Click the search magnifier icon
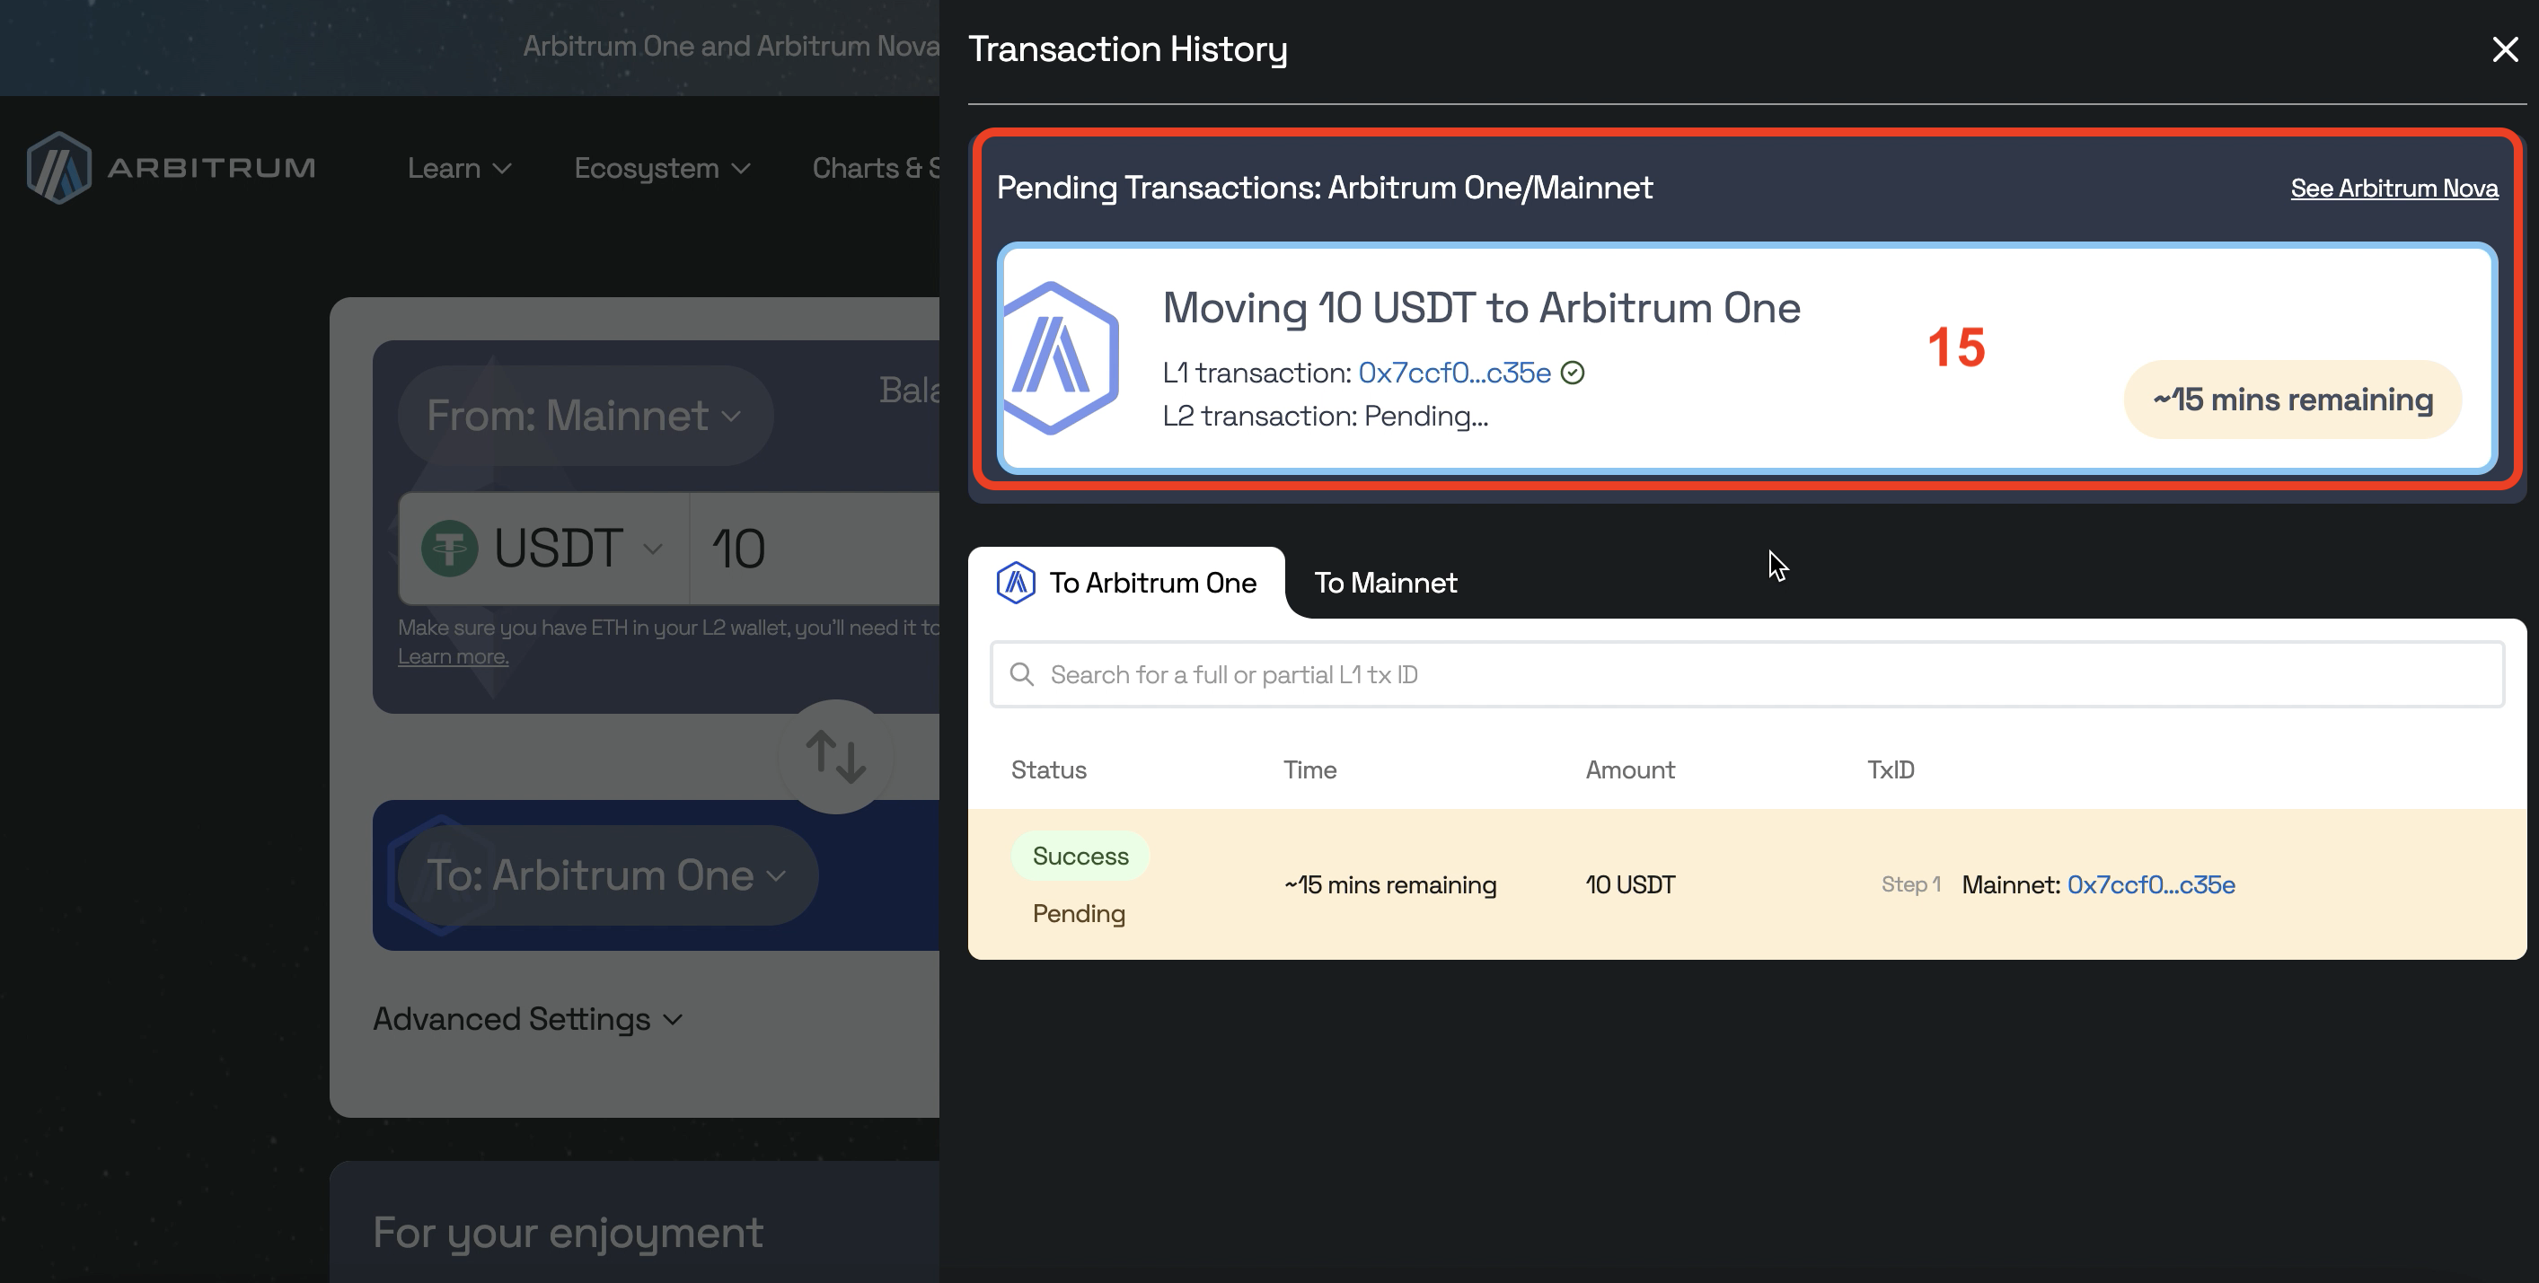The height and width of the screenshot is (1283, 2539). click(x=1022, y=675)
